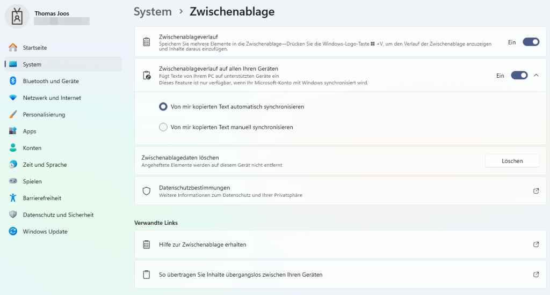Click the Zwischenablagedaten löschen label
This screenshot has height=295, width=550.
(x=180, y=158)
